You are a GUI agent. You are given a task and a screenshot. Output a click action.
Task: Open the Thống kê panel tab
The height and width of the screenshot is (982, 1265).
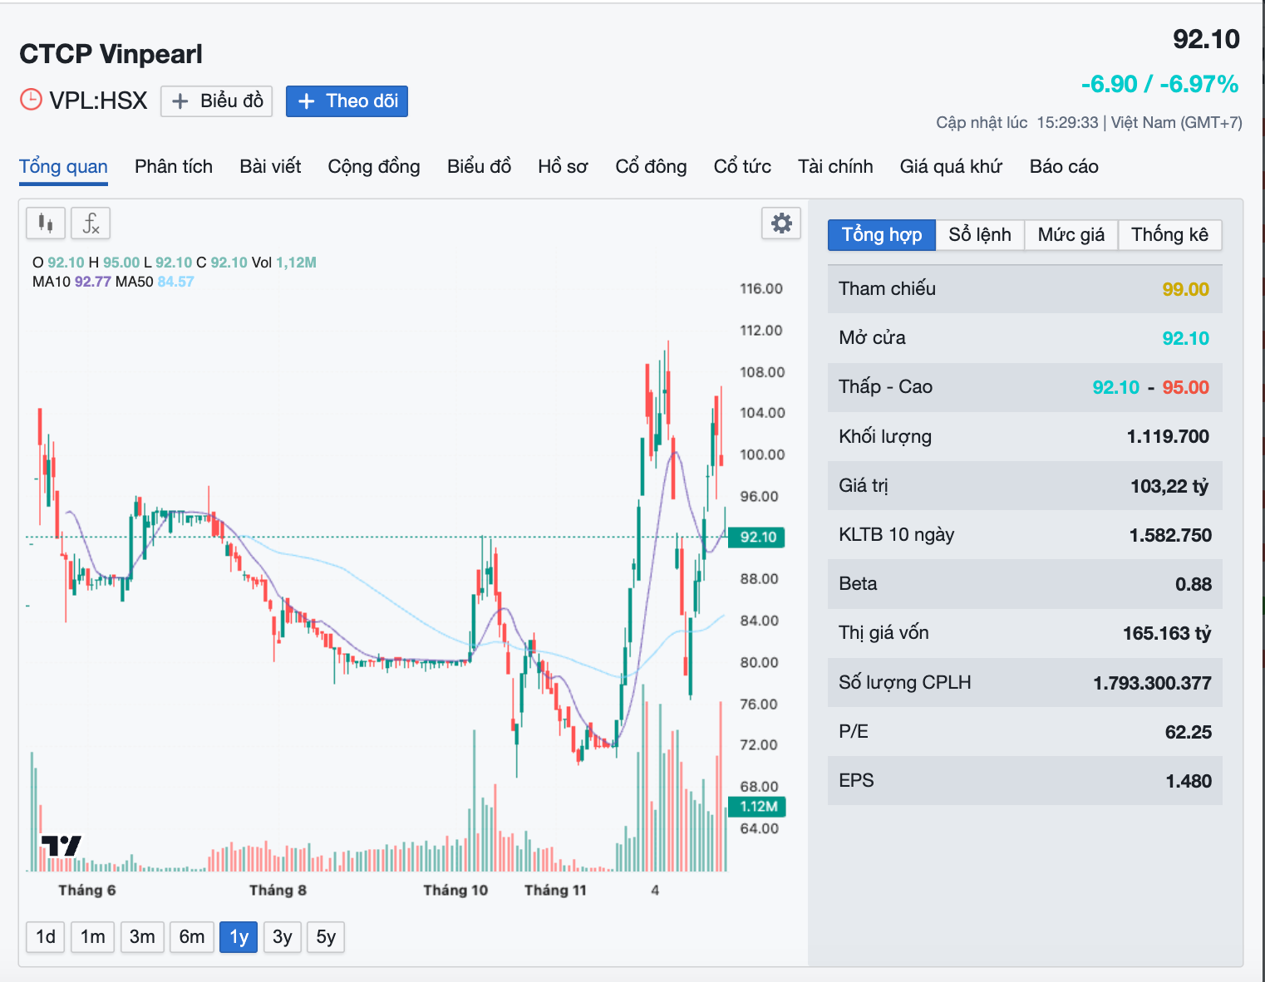click(x=1170, y=235)
